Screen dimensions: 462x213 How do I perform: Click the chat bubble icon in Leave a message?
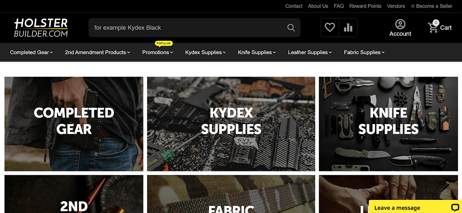coord(455,208)
